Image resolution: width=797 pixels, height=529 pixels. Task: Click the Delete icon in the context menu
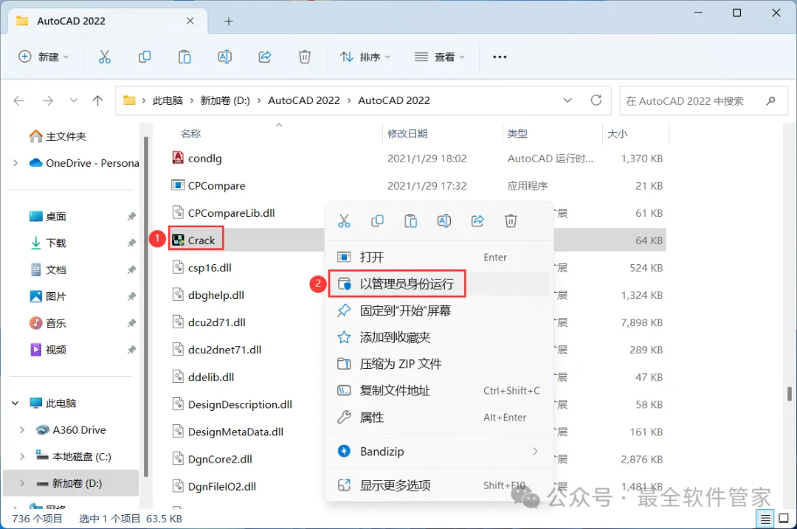pos(511,221)
